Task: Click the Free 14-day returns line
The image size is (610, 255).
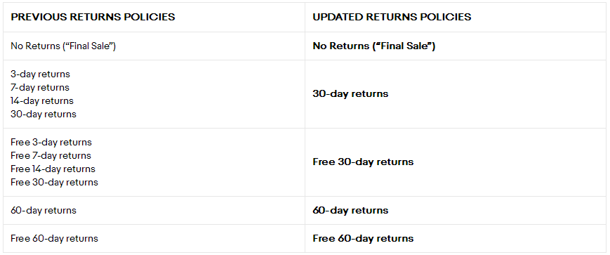Action: [53, 169]
